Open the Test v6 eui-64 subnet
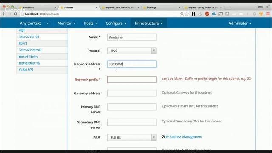Viewport: 272px width, 153px height. tap(29, 37)
